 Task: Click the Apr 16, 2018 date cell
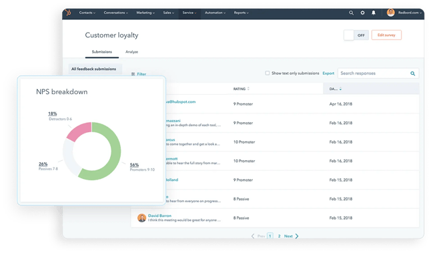(x=340, y=104)
